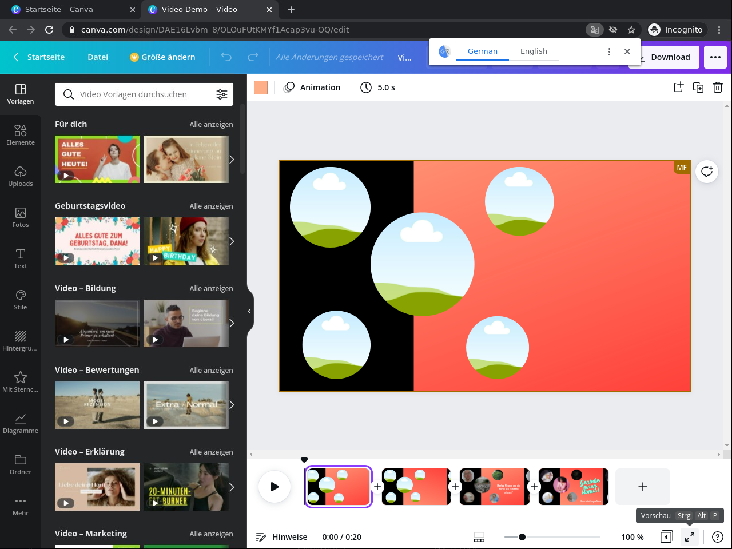Delete the page with the trash icon

[x=718, y=87]
